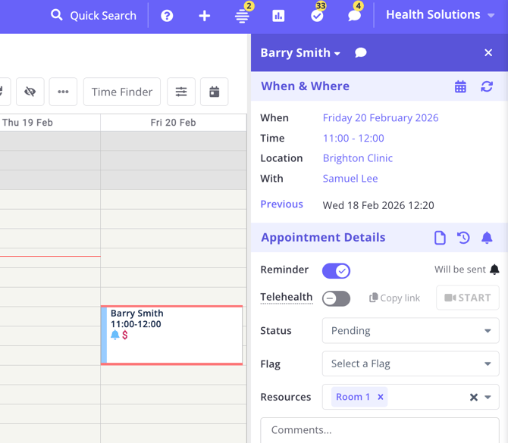The width and height of the screenshot is (508, 443).
Task: Open the Status dropdown showing Pending
Action: (x=410, y=331)
